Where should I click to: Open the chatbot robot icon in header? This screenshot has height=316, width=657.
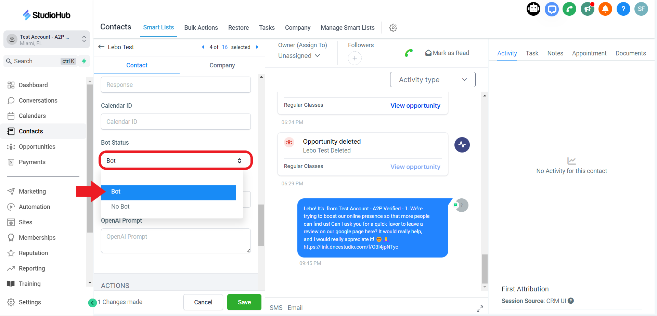click(533, 9)
